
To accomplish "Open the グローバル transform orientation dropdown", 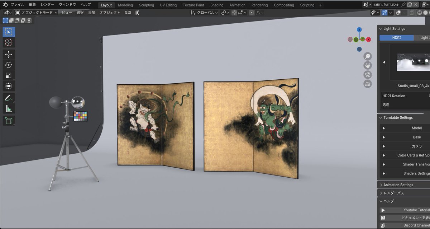I will coord(204,13).
